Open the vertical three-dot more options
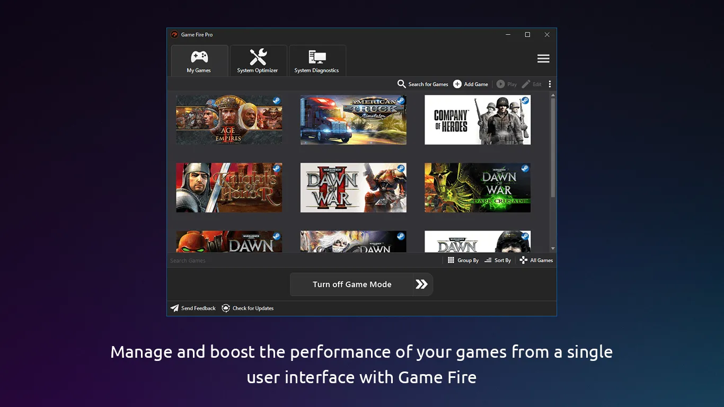Viewport: 724px width, 407px height. [x=550, y=84]
